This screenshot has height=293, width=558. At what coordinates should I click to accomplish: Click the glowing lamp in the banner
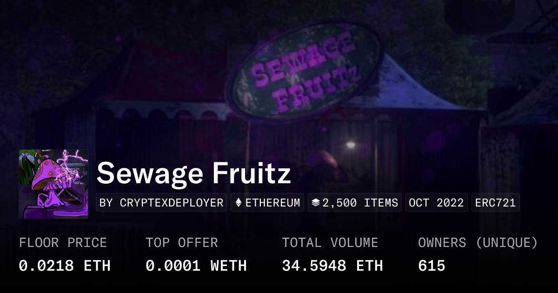[350, 145]
